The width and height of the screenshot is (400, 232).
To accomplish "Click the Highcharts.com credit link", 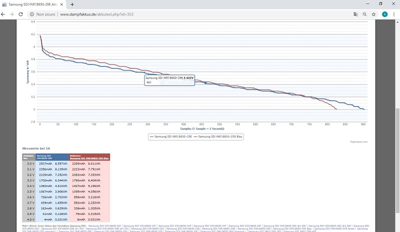I will (x=358, y=142).
